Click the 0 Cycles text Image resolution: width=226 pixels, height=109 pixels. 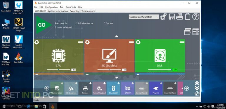[x=108, y=23]
